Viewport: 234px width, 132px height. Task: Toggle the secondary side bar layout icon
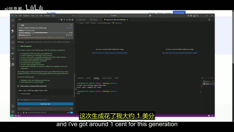[x=197, y=15]
